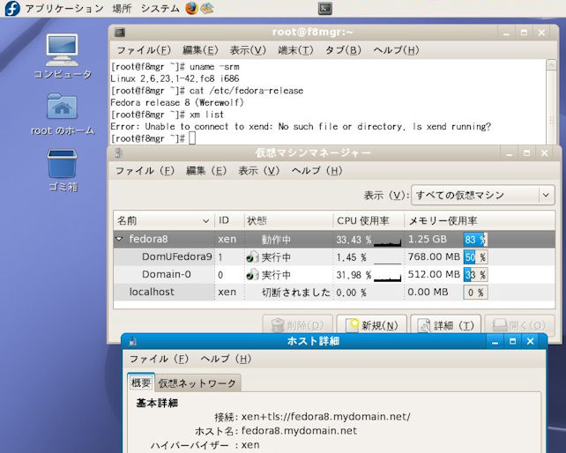Open システム menu in top panel
This screenshot has width=566, height=453.
[160, 8]
